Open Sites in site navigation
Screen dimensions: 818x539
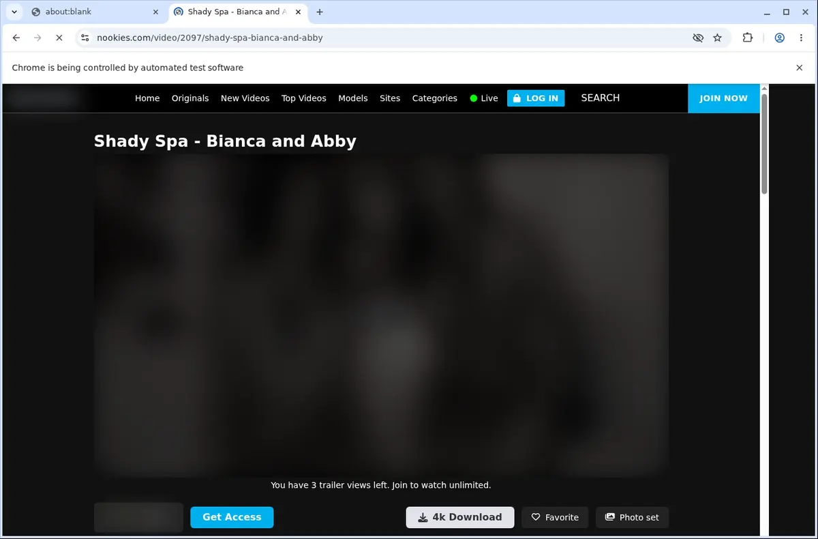tap(390, 98)
